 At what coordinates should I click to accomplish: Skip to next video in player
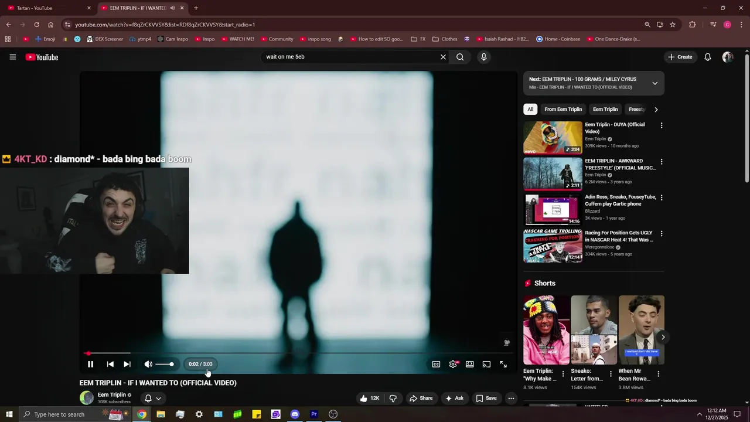click(127, 364)
